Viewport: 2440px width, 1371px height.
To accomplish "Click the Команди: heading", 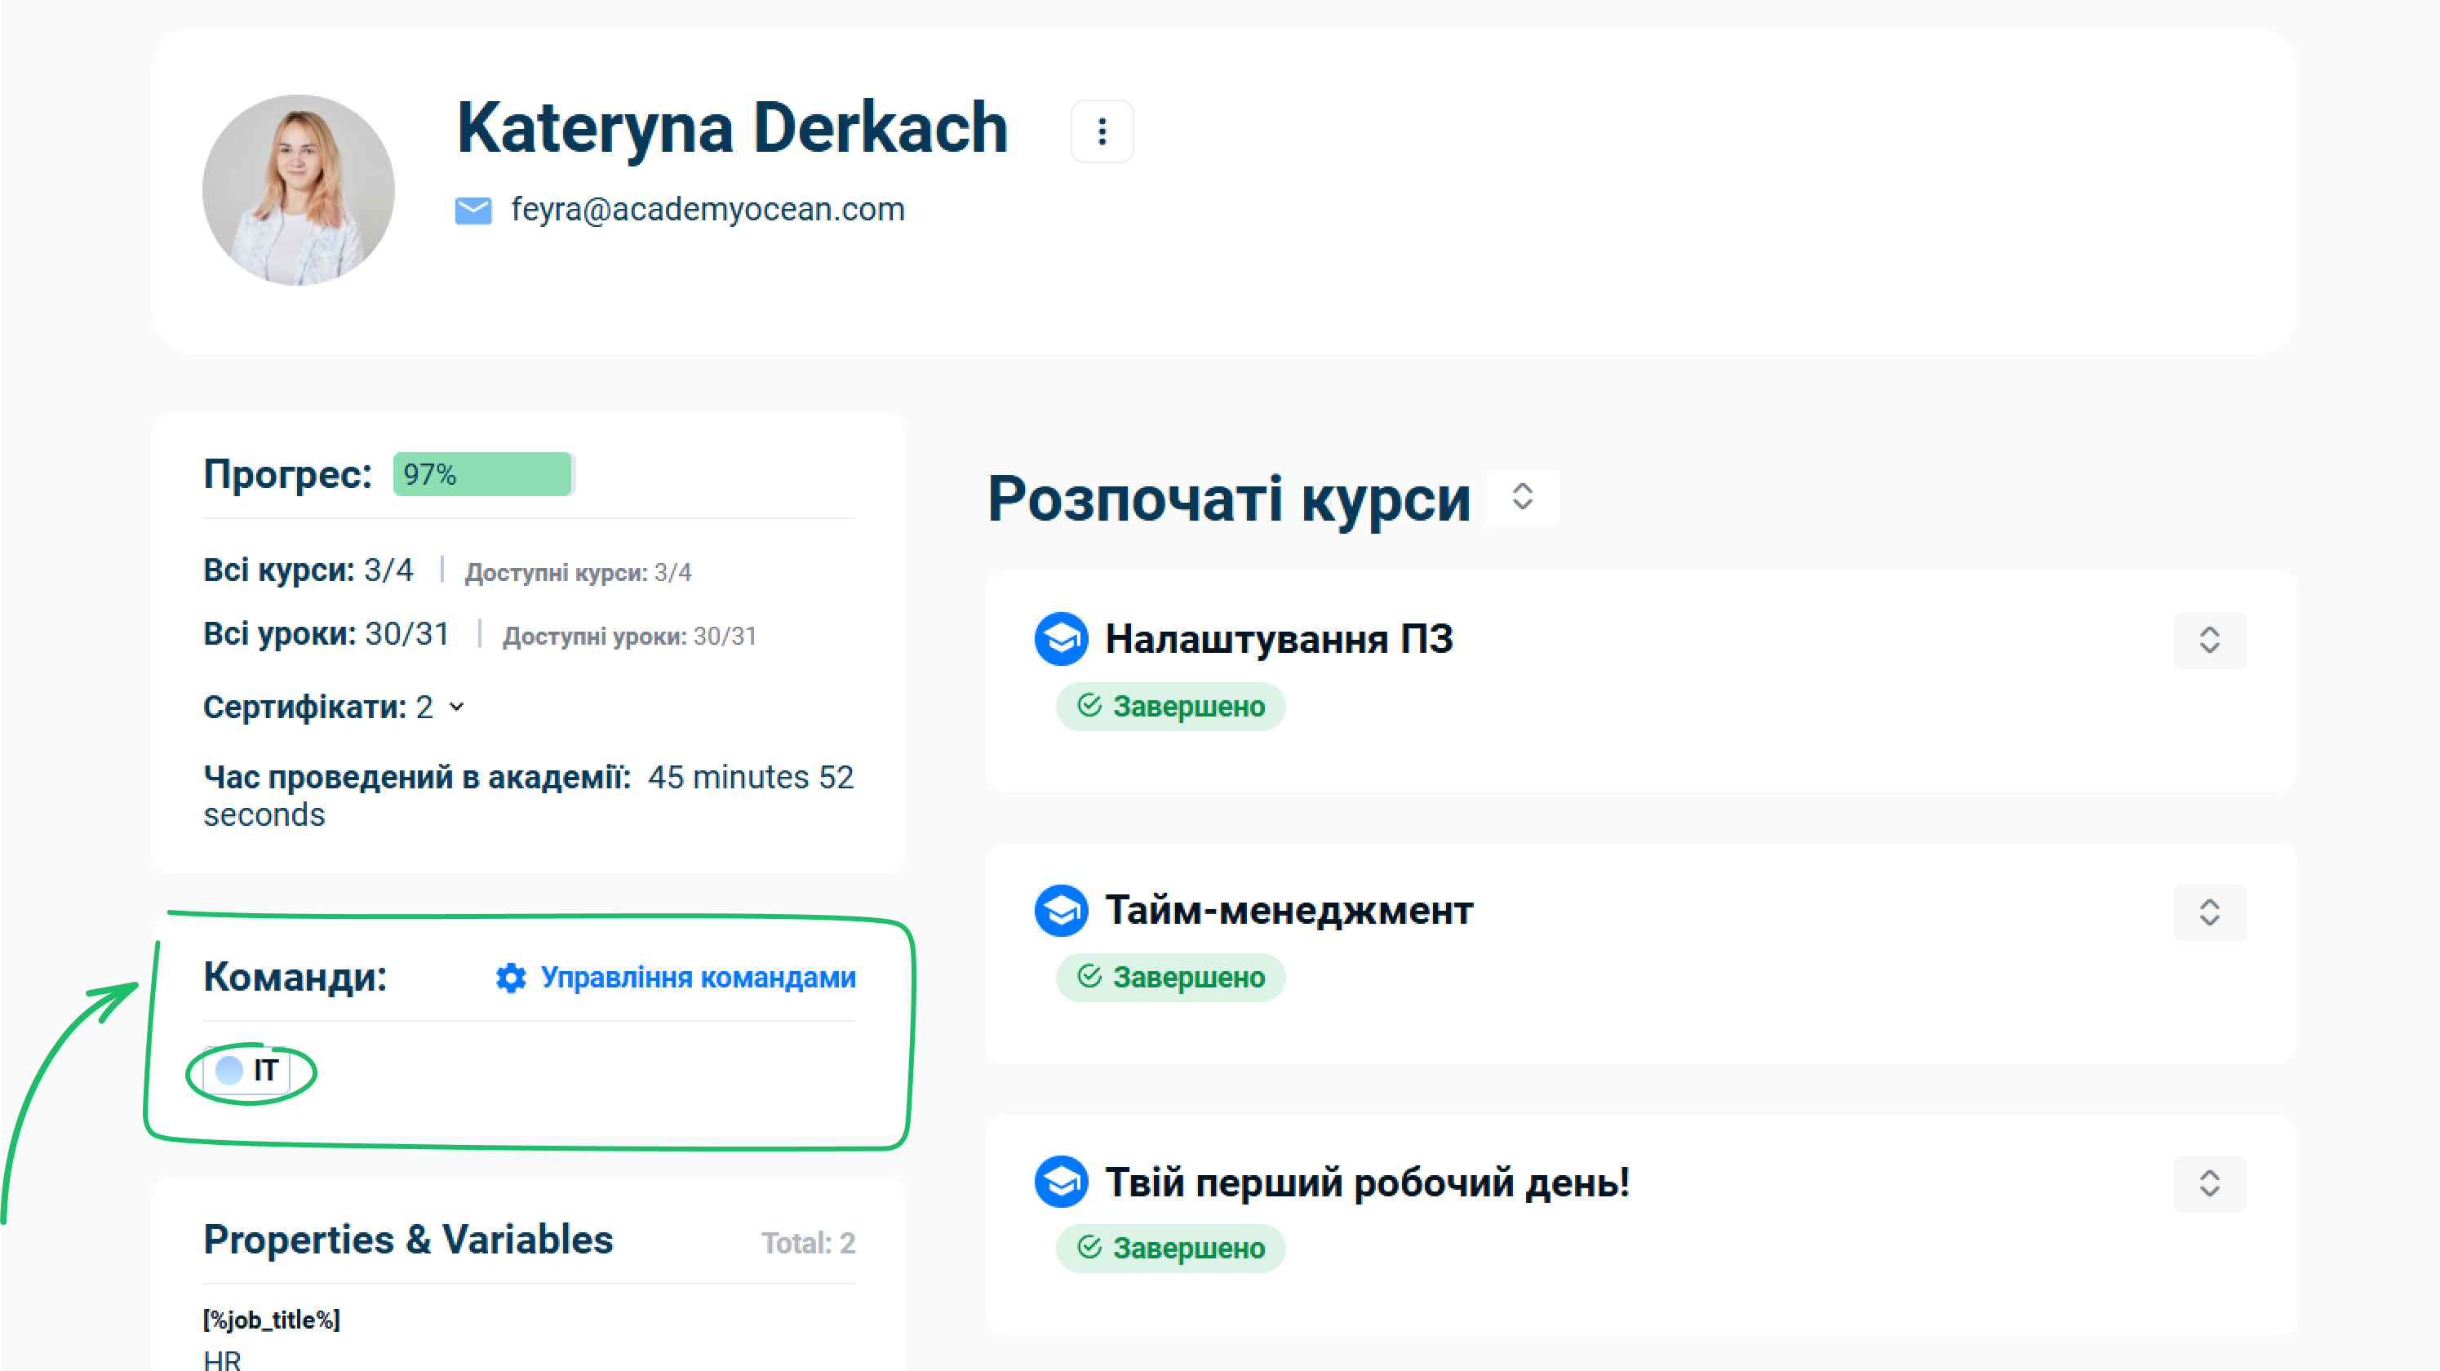I will [295, 977].
